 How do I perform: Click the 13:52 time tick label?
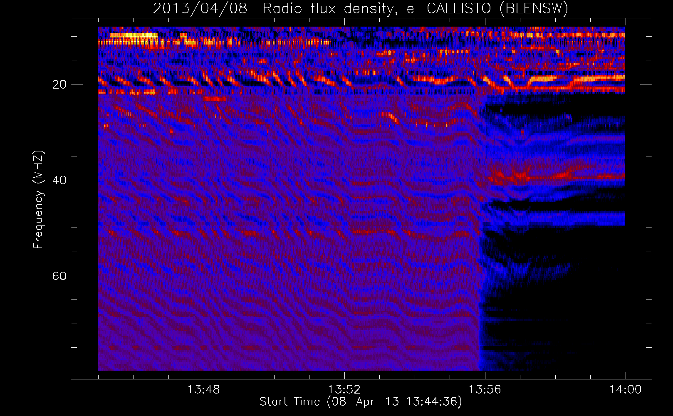[344, 390]
